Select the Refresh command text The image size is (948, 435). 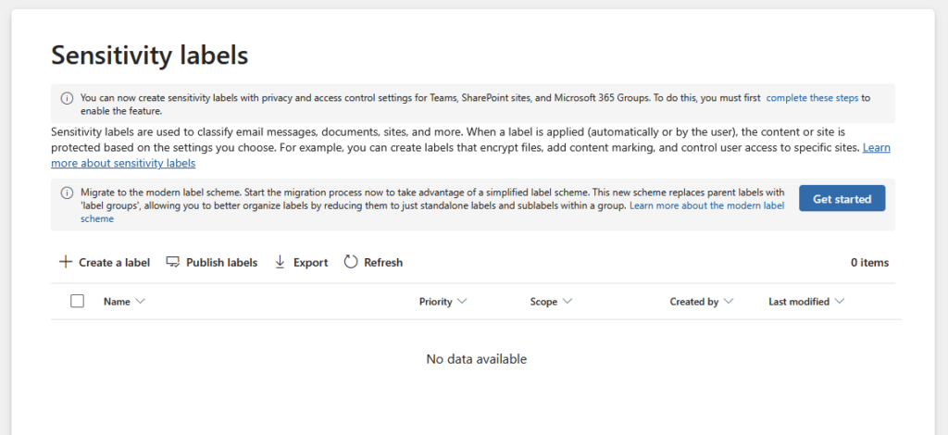click(x=383, y=262)
